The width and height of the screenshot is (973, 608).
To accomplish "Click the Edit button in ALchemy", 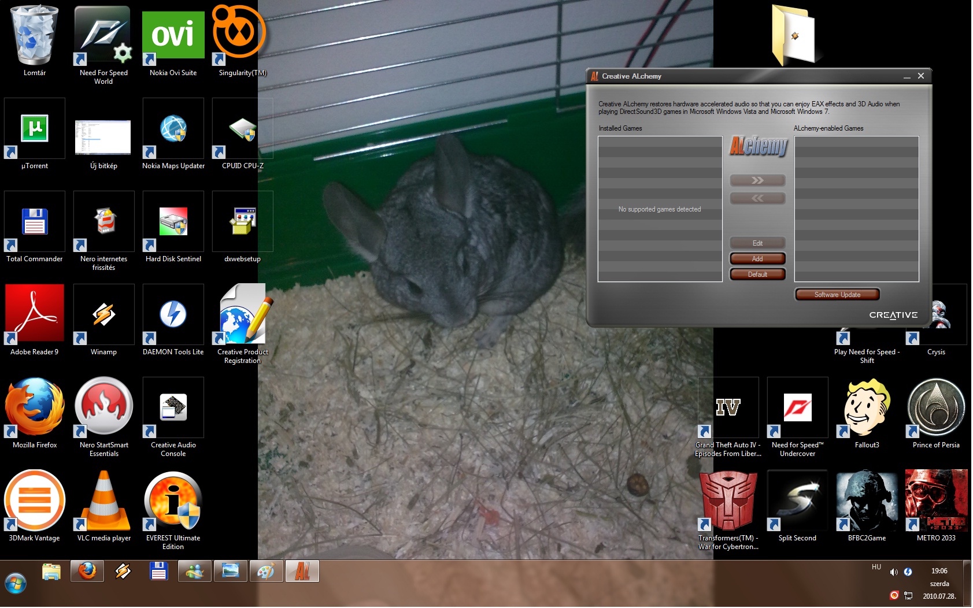I will tap(757, 243).
